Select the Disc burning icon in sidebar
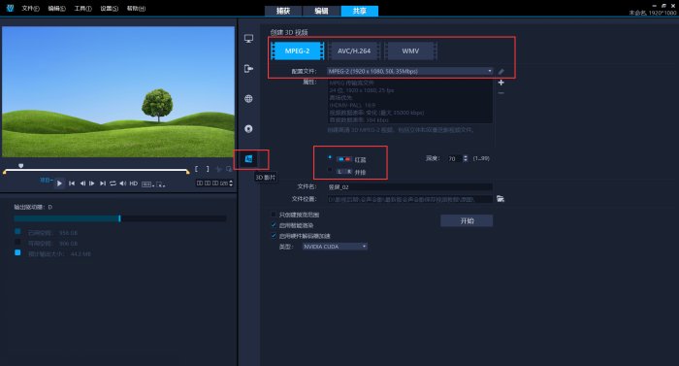Viewport: 679px width, 366px height. click(248, 129)
